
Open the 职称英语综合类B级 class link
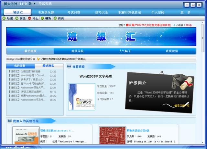tap(138, 131)
